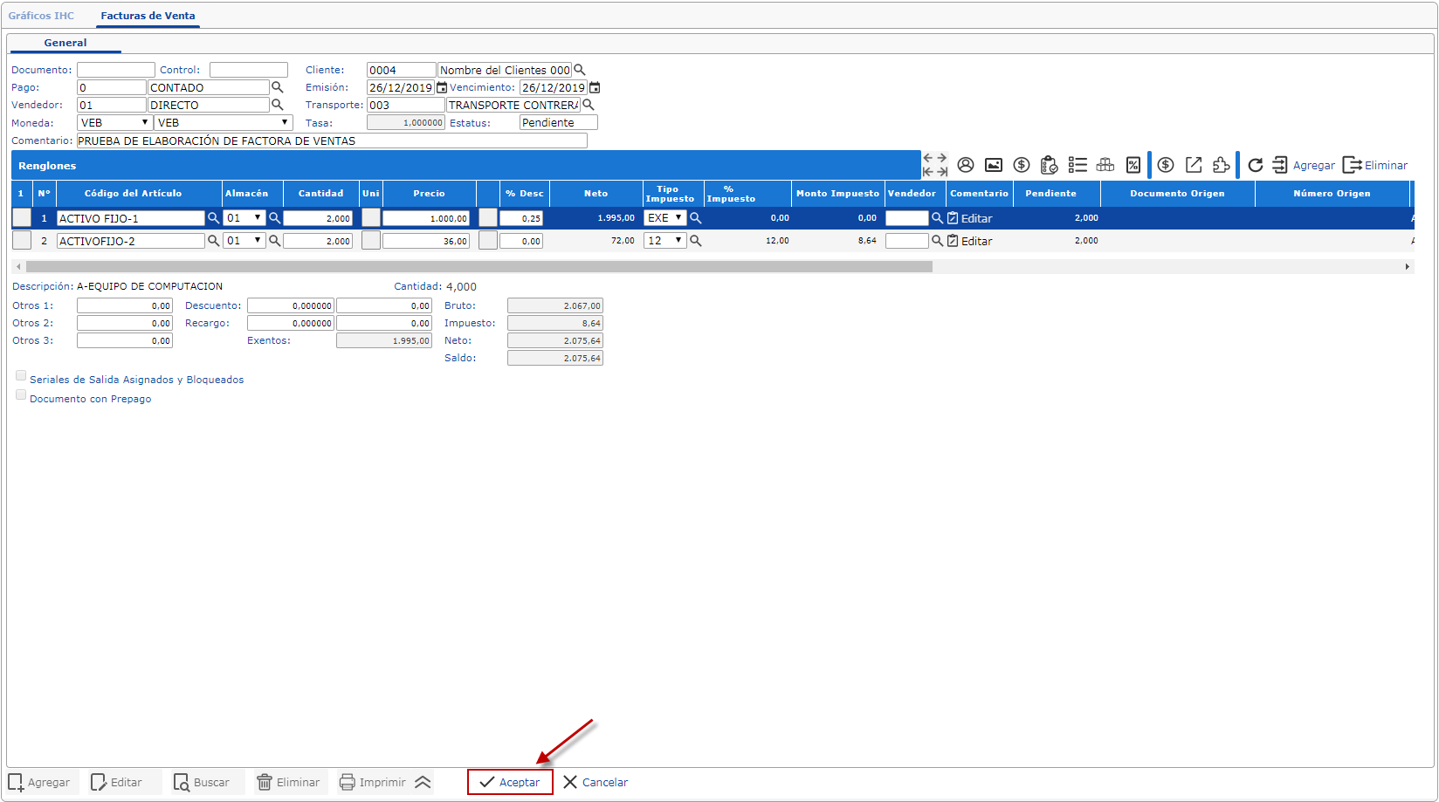
Task: Enable Seriales de Salida Asignados y Bloqueados
Action: coord(21,376)
